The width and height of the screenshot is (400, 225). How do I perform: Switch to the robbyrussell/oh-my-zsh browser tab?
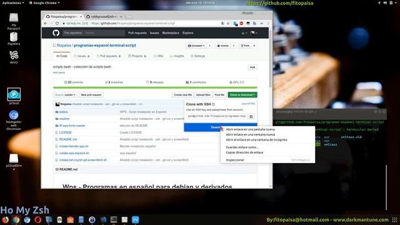click(x=104, y=17)
